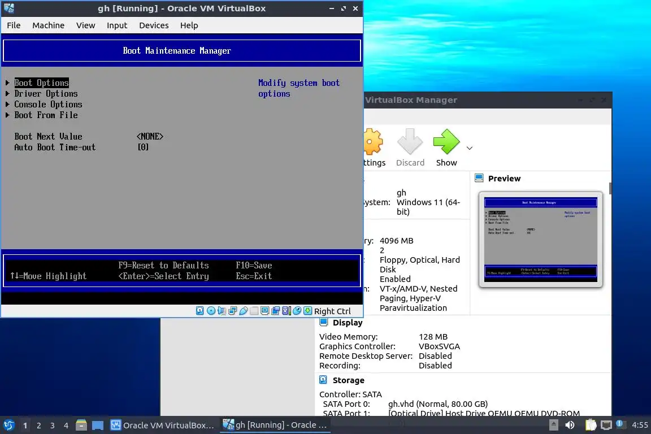The height and width of the screenshot is (434, 651).
Task: Click Windows 11 (64-bit) operating system text
Action: pyautogui.click(x=428, y=207)
